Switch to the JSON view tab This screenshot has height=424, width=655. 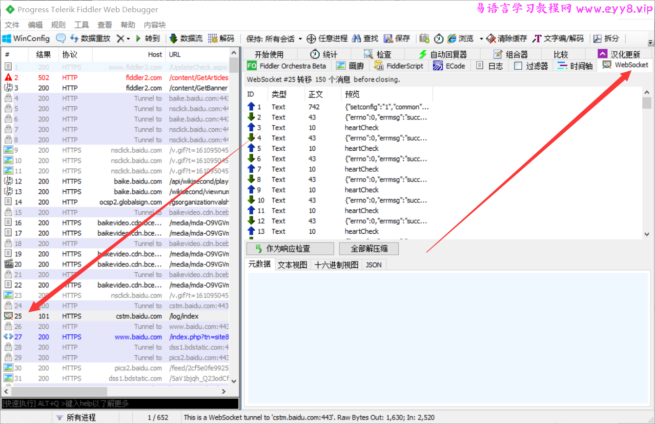click(374, 264)
